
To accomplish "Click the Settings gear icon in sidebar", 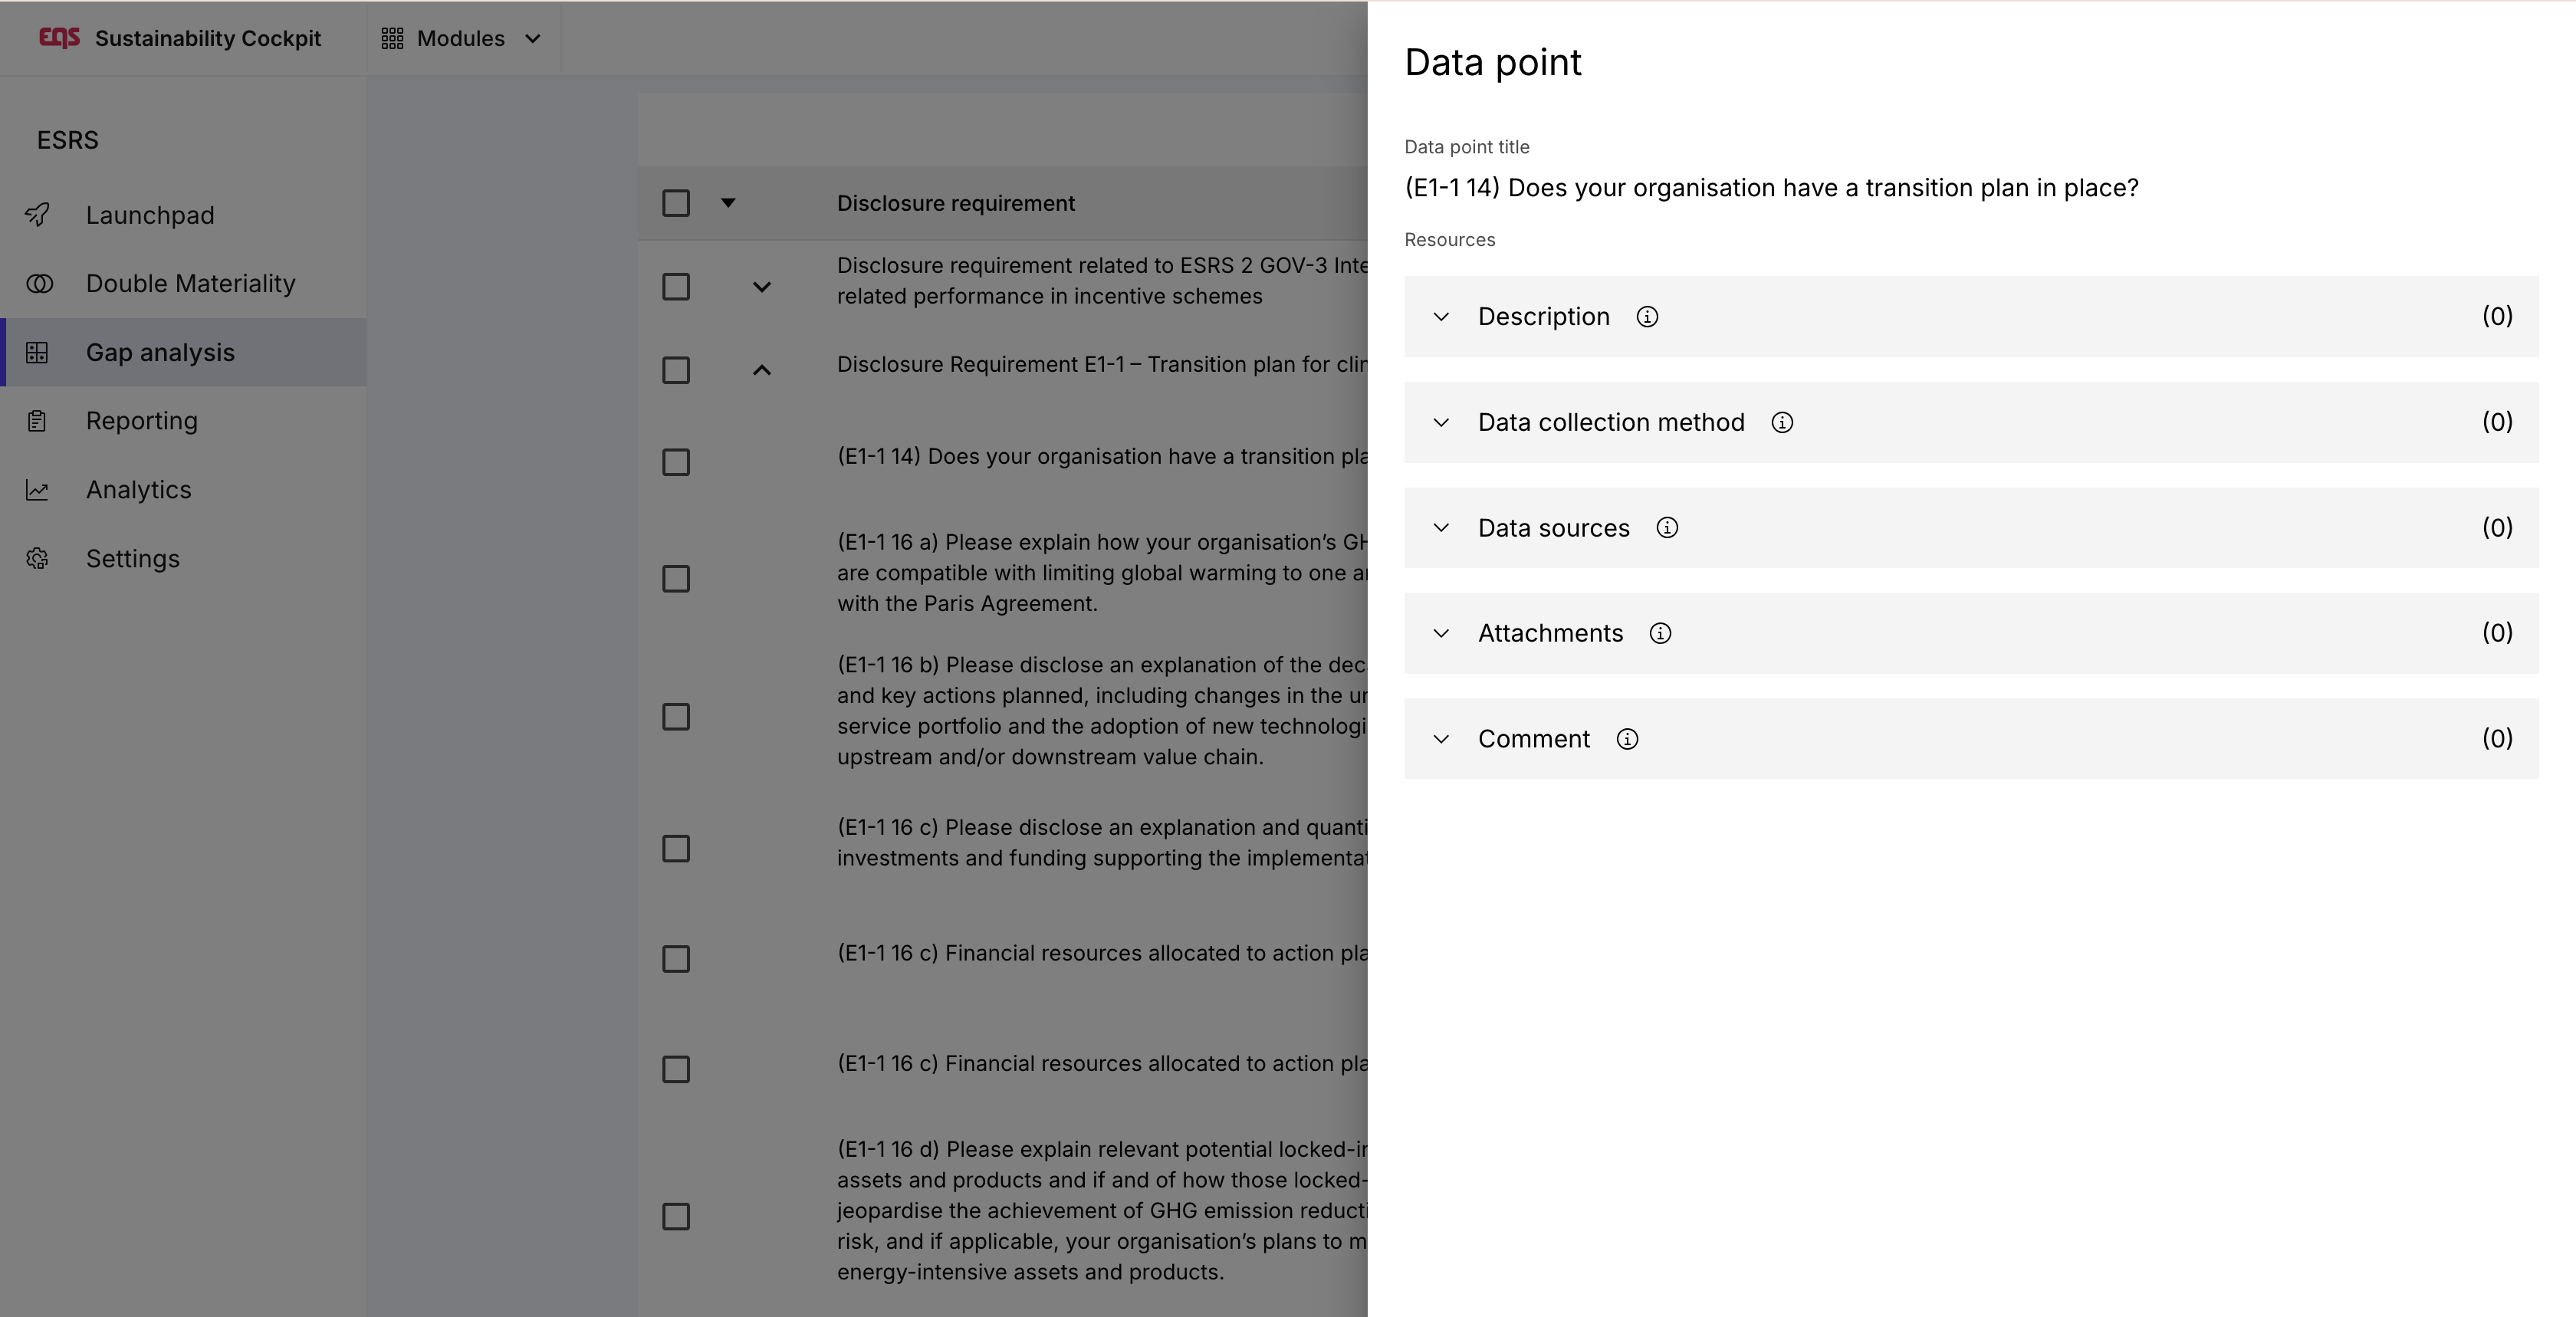I will click(x=38, y=559).
